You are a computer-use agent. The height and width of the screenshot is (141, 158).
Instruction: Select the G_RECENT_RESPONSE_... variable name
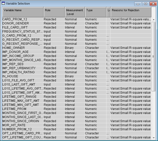click(22, 44)
